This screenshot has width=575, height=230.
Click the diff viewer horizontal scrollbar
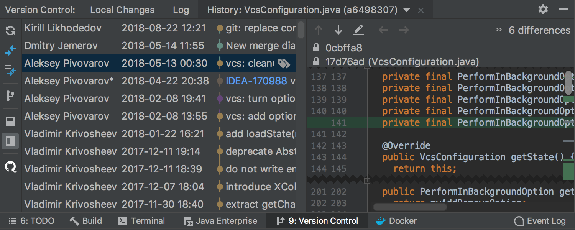point(410,207)
